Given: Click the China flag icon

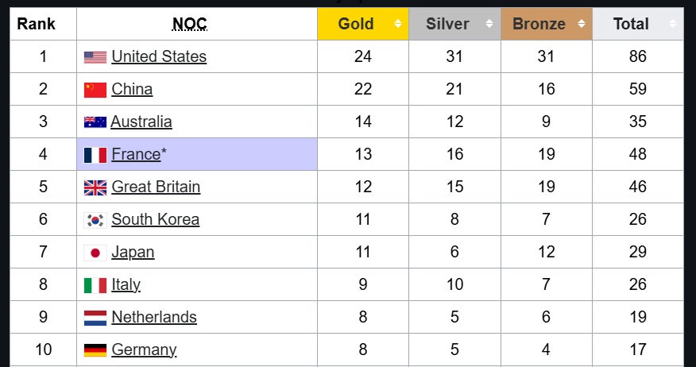Looking at the screenshot, I should coord(95,90).
